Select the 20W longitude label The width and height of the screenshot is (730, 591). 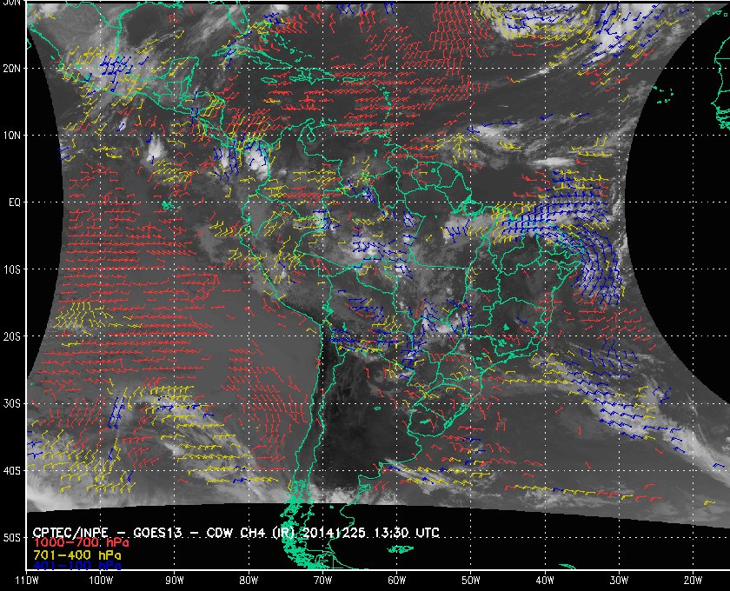click(693, 581)
